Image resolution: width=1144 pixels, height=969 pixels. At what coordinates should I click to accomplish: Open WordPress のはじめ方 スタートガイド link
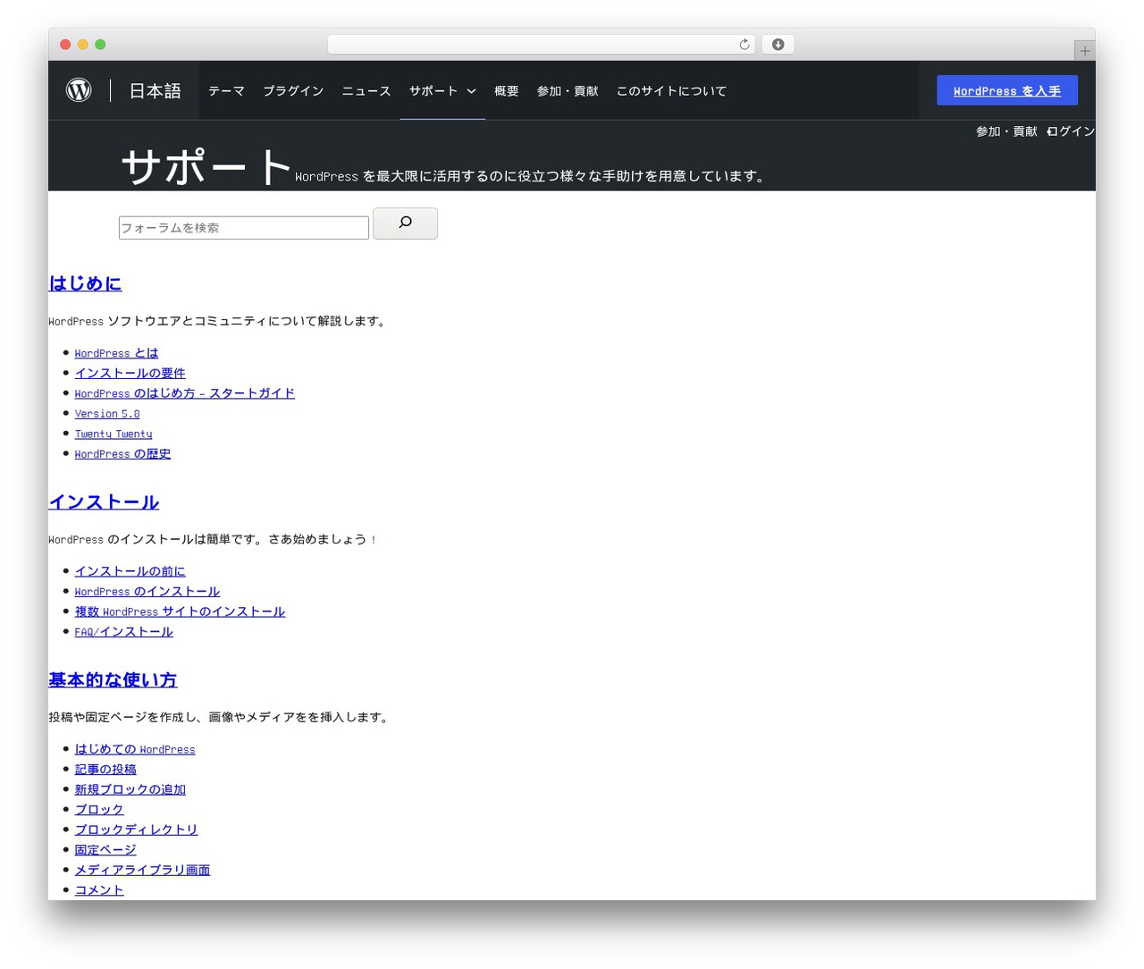pos(185,393)
